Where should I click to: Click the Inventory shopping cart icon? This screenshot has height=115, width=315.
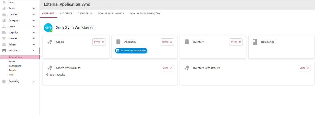click(x=4, y=38)
